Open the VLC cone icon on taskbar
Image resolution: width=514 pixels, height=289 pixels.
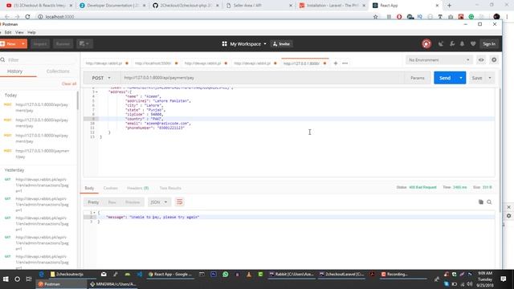[249, 275]
